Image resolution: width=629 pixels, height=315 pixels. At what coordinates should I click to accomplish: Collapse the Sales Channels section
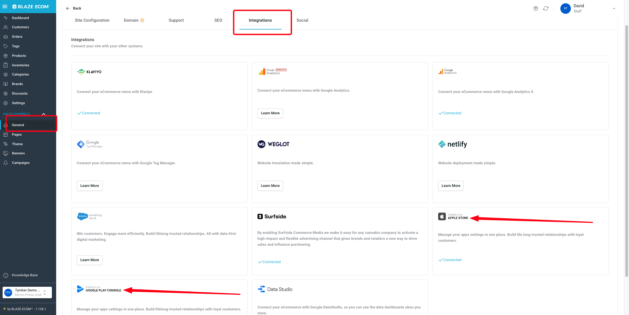44,114
